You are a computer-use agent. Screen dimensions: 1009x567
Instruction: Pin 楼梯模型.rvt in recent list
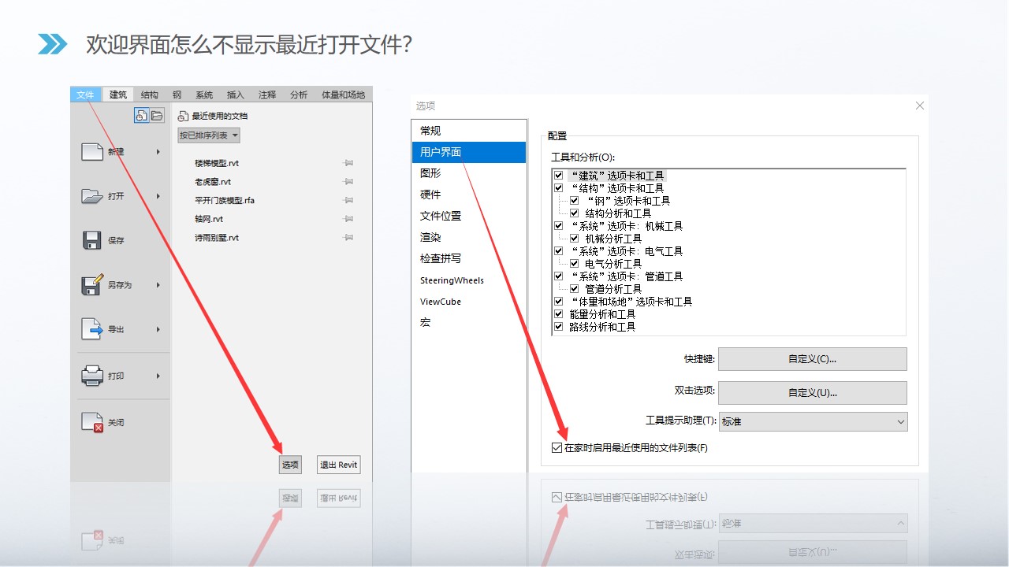point(348,163)
